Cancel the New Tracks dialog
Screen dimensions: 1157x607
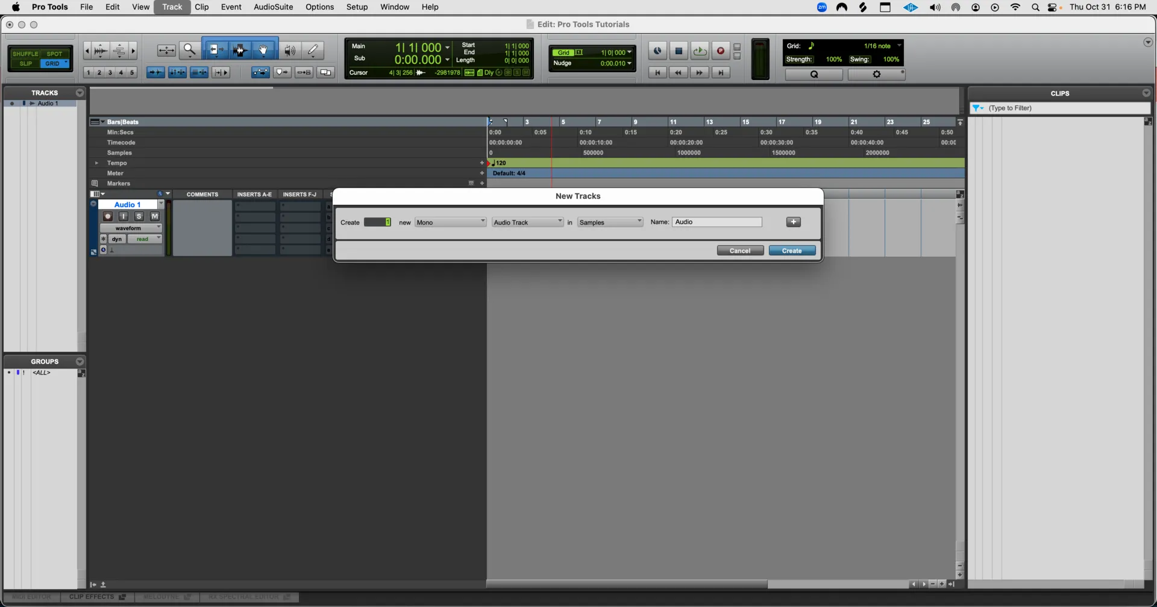pos(739,251)
